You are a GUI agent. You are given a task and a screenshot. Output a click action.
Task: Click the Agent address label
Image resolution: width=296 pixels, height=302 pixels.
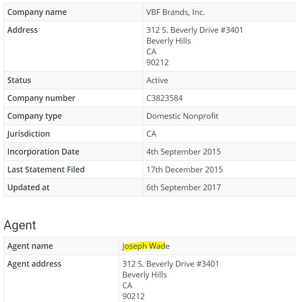(34, 264)
